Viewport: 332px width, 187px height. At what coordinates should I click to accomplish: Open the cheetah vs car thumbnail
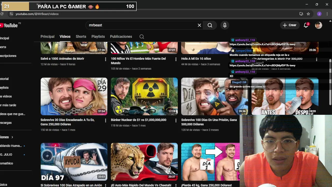pos(144,162)
